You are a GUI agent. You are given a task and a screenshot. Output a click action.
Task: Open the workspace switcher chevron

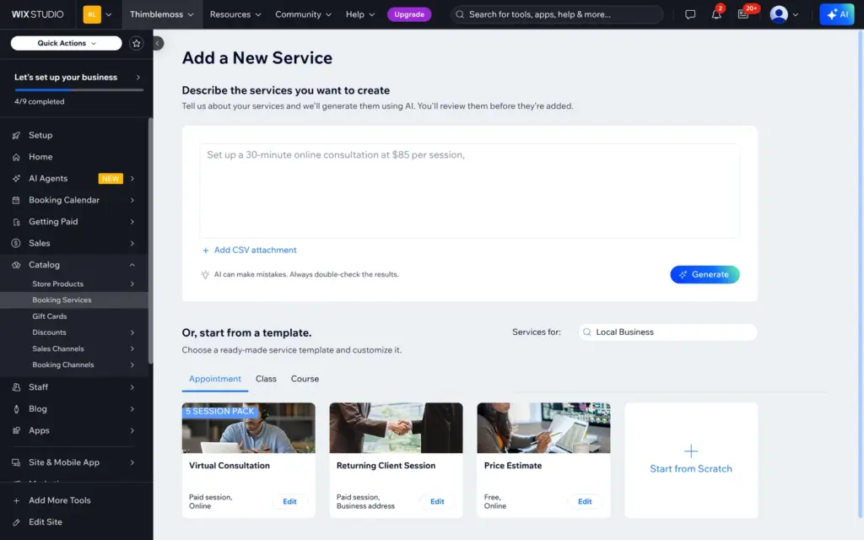tap(109, 15)
